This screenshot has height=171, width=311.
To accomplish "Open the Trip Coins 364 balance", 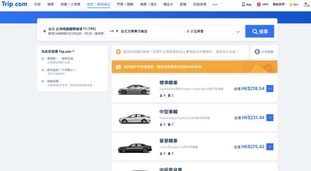I will (294, 4).
